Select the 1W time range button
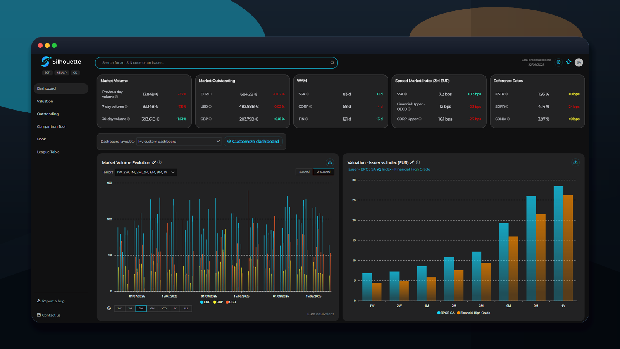The image size is (620, 349). (119, 308)
